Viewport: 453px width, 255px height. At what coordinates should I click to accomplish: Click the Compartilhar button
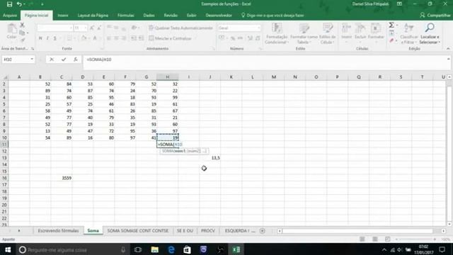[x=435, y=16]
